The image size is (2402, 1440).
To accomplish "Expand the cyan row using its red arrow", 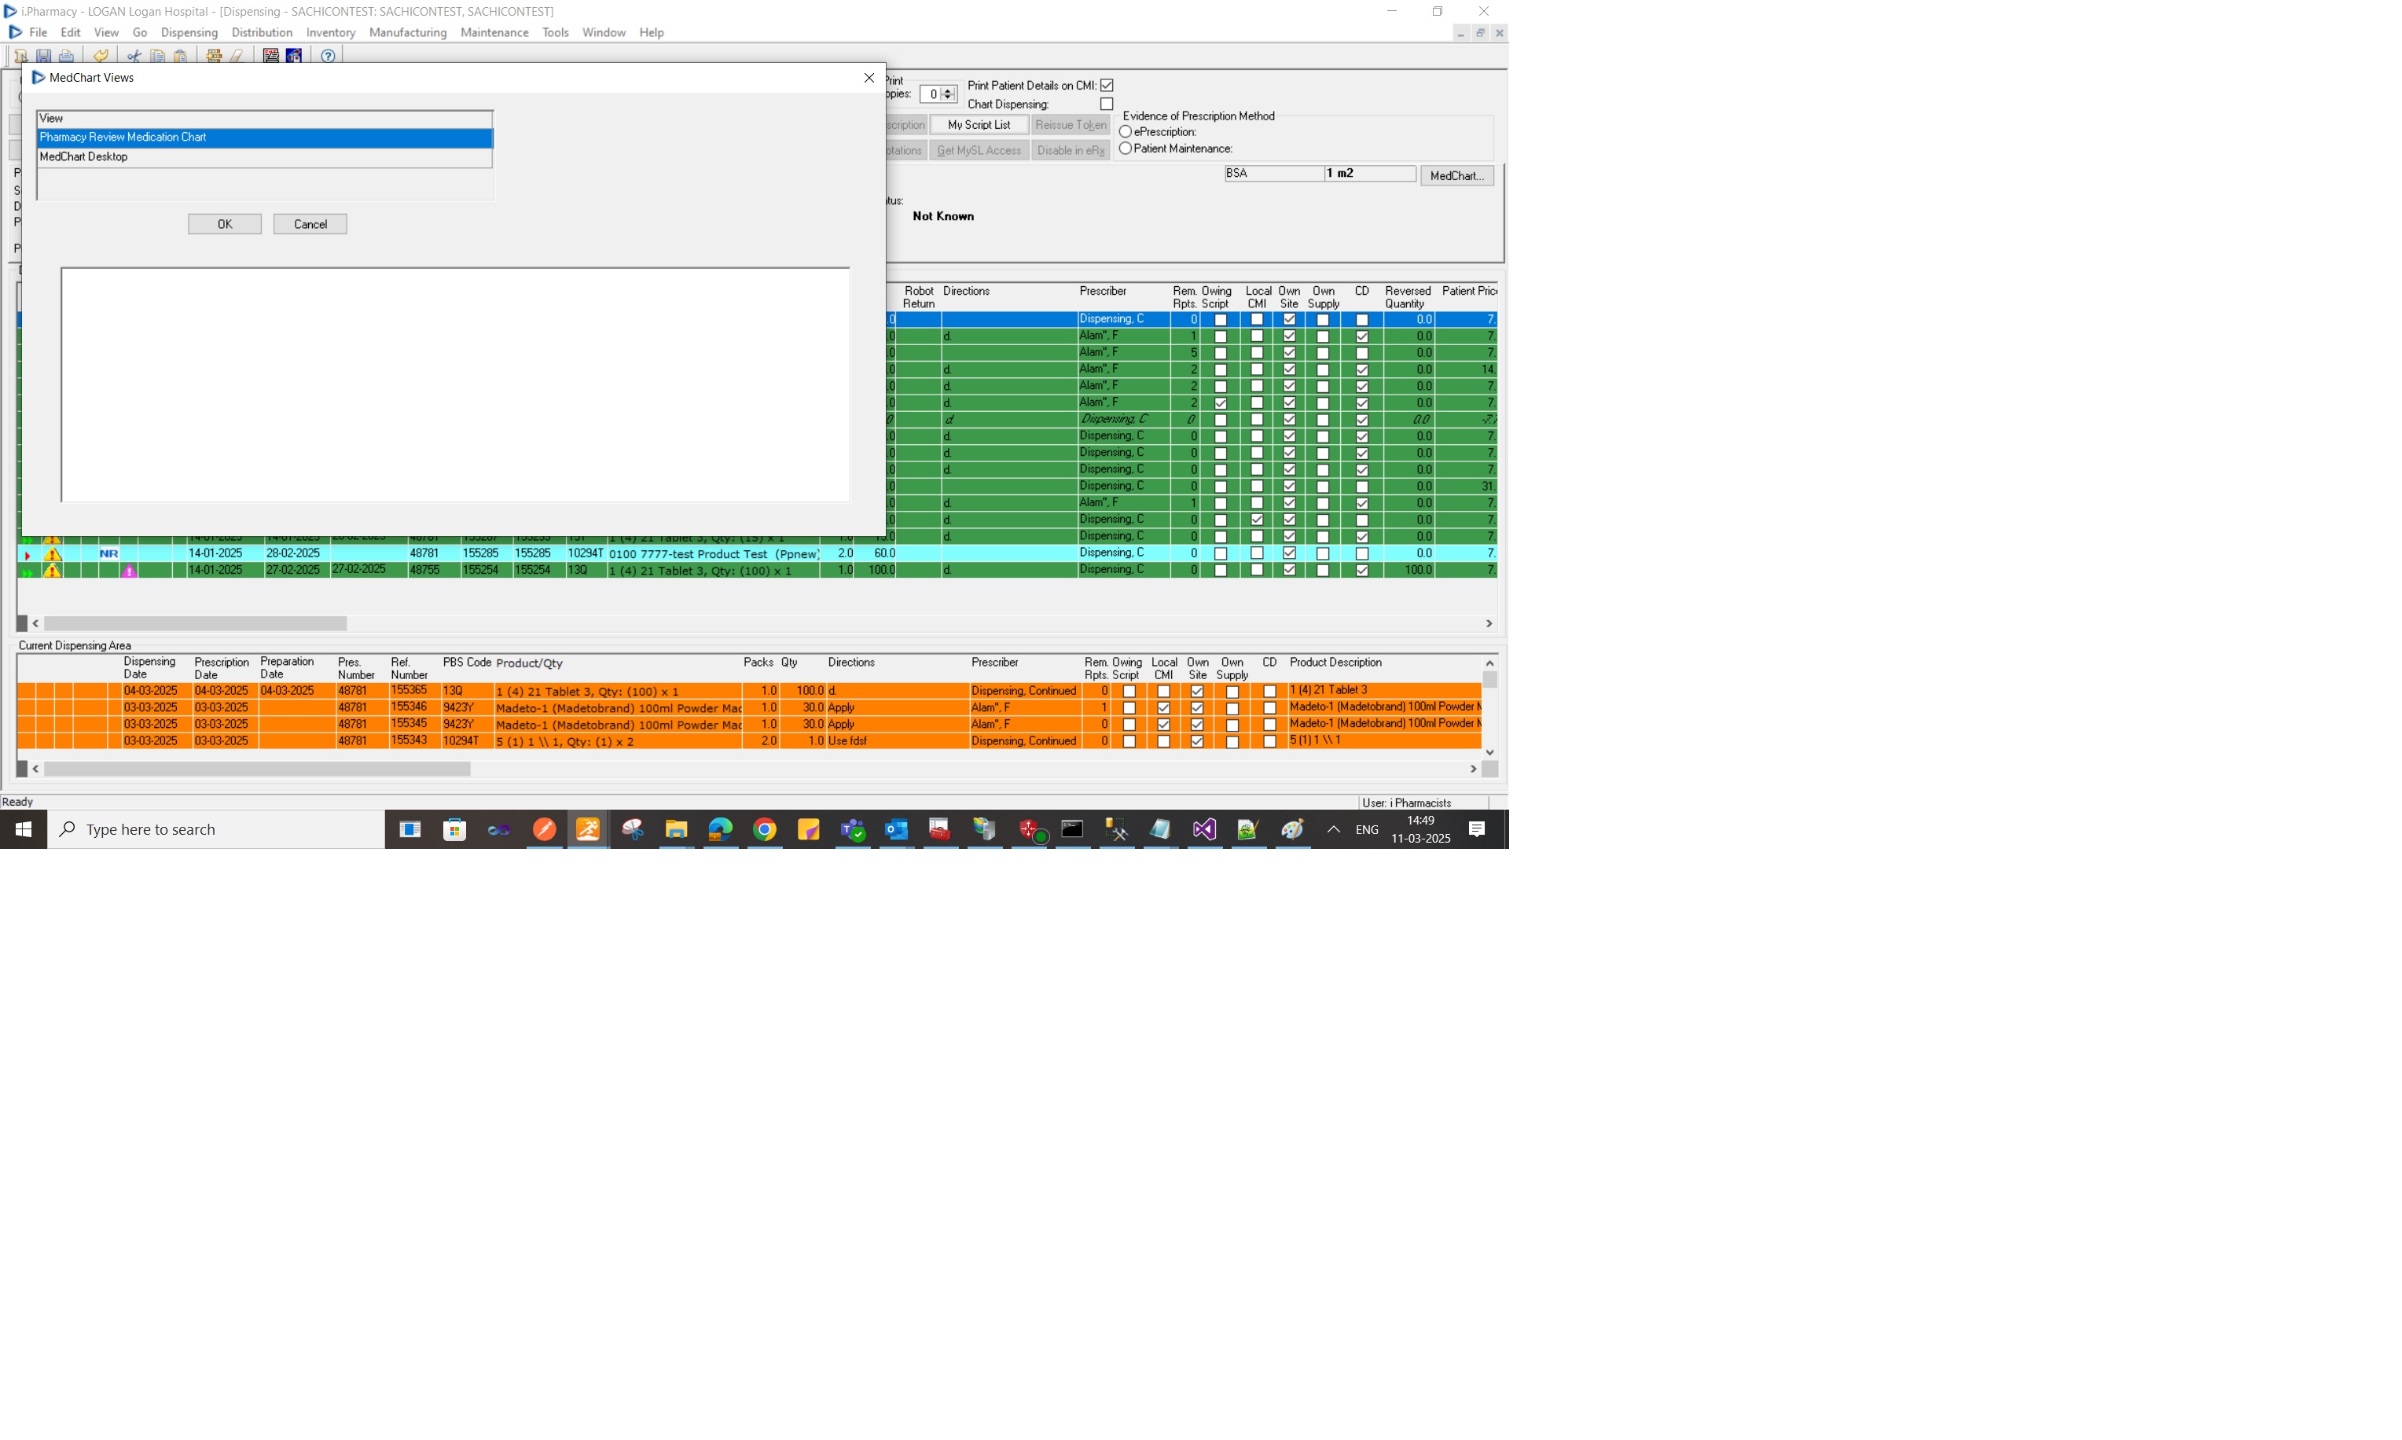I will [x=28, y=555].
